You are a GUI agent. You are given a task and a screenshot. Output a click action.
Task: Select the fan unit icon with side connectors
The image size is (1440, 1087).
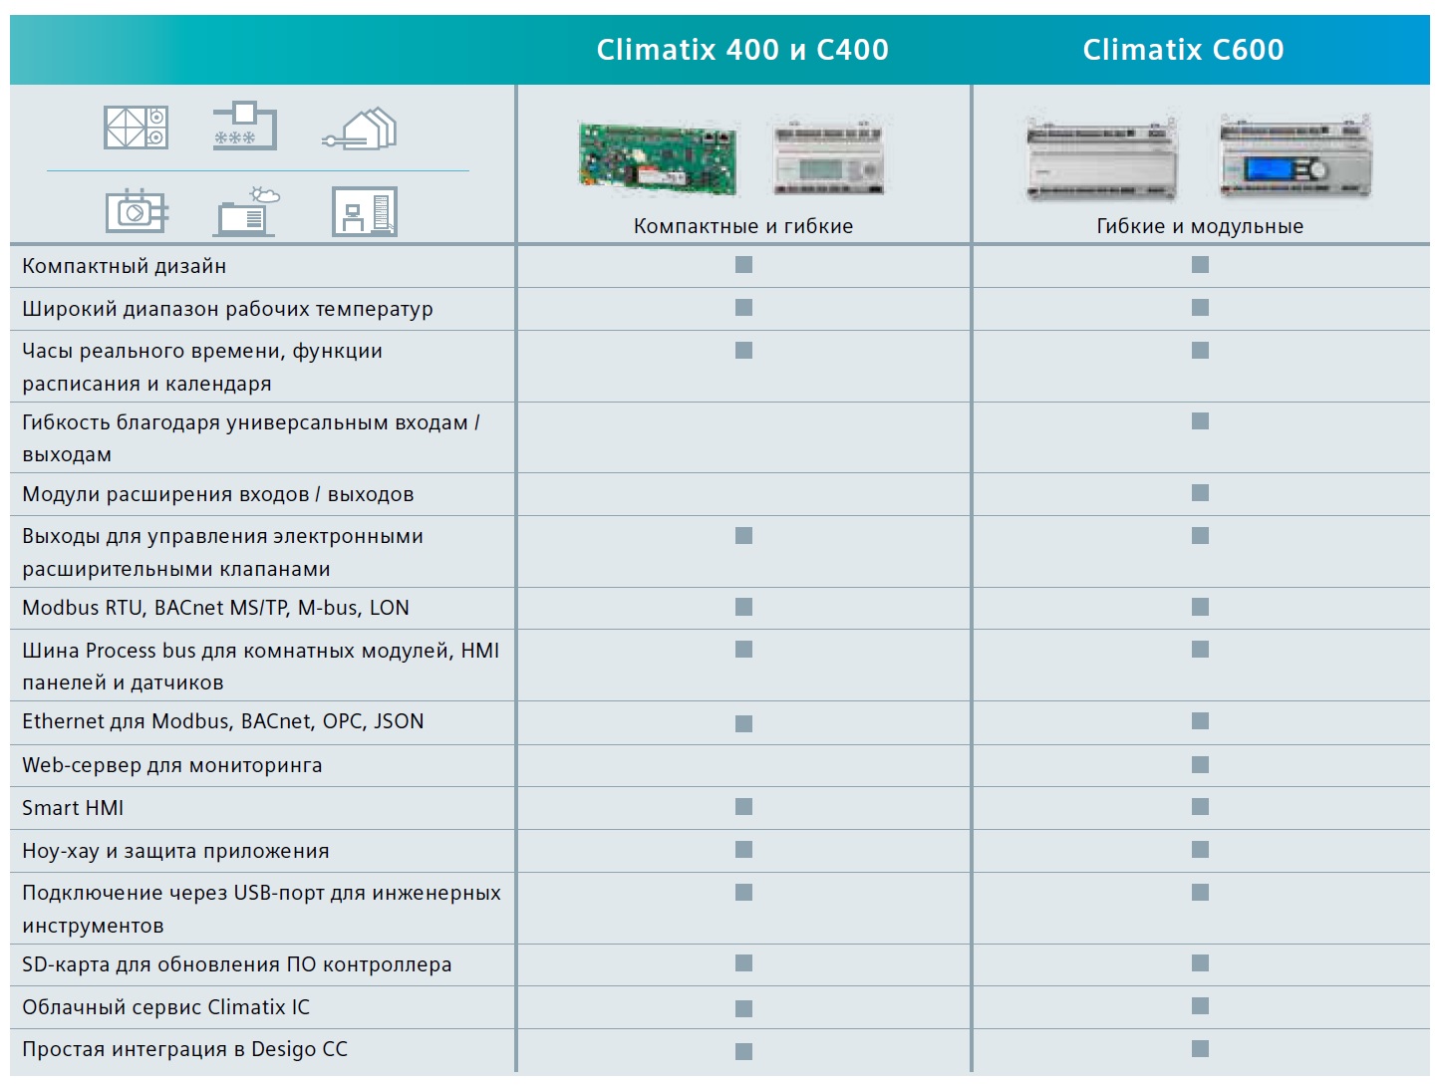pyautogui.click(x=138, y=211)
